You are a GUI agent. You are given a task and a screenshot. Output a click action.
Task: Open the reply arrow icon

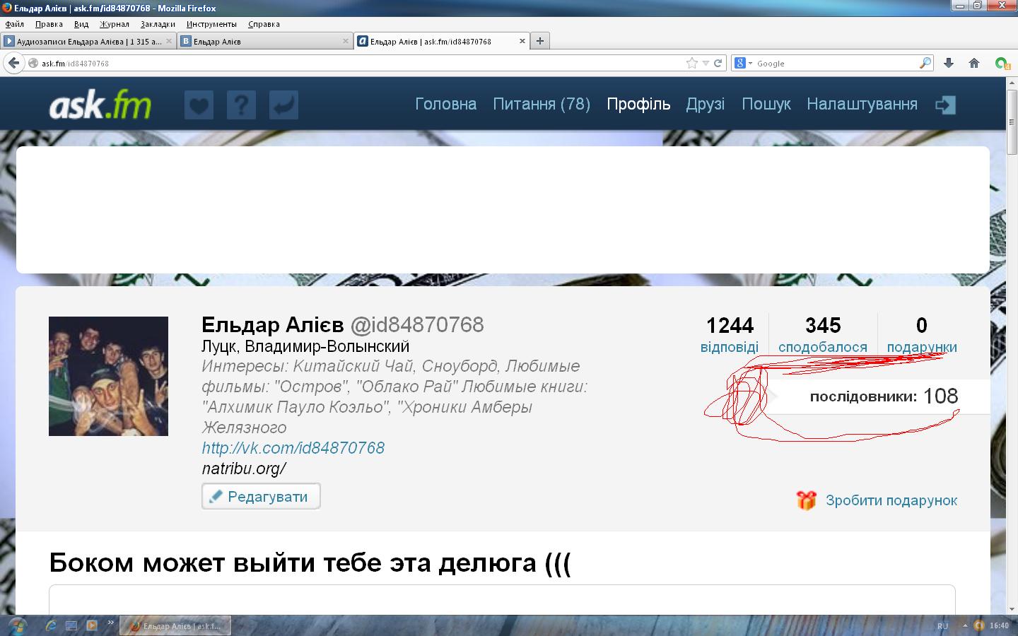coord(283,105)
